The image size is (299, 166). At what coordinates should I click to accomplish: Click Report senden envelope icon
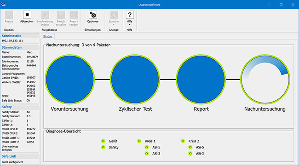tap(74, 15)
